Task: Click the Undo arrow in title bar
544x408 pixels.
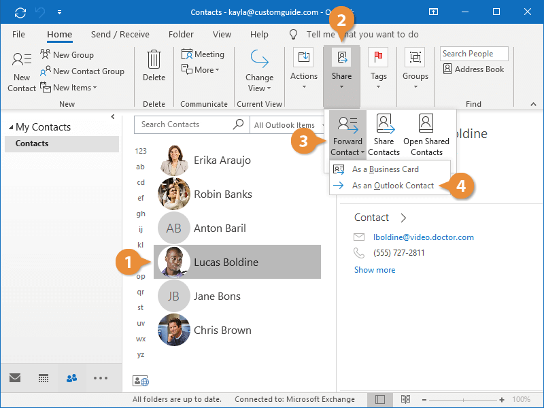Action: click(x=40, y=12)
